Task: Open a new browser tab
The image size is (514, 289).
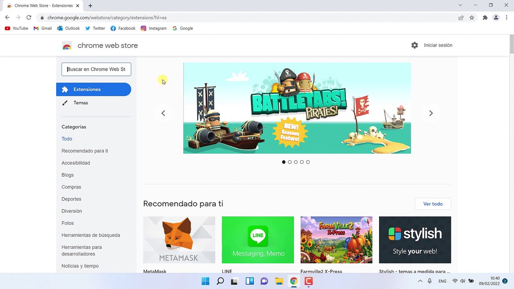Action: (x=90, y=6)
